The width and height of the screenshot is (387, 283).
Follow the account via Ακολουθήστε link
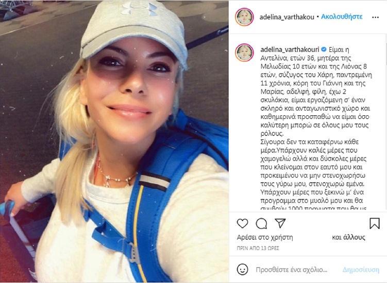[342, 17]
